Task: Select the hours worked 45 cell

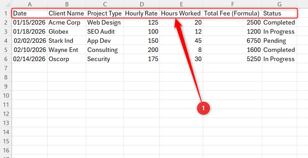Action: [x=181, y=40]
